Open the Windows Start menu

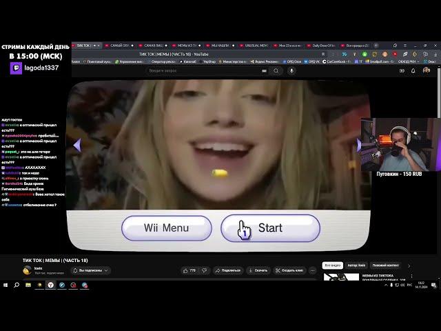pos(6,285)
